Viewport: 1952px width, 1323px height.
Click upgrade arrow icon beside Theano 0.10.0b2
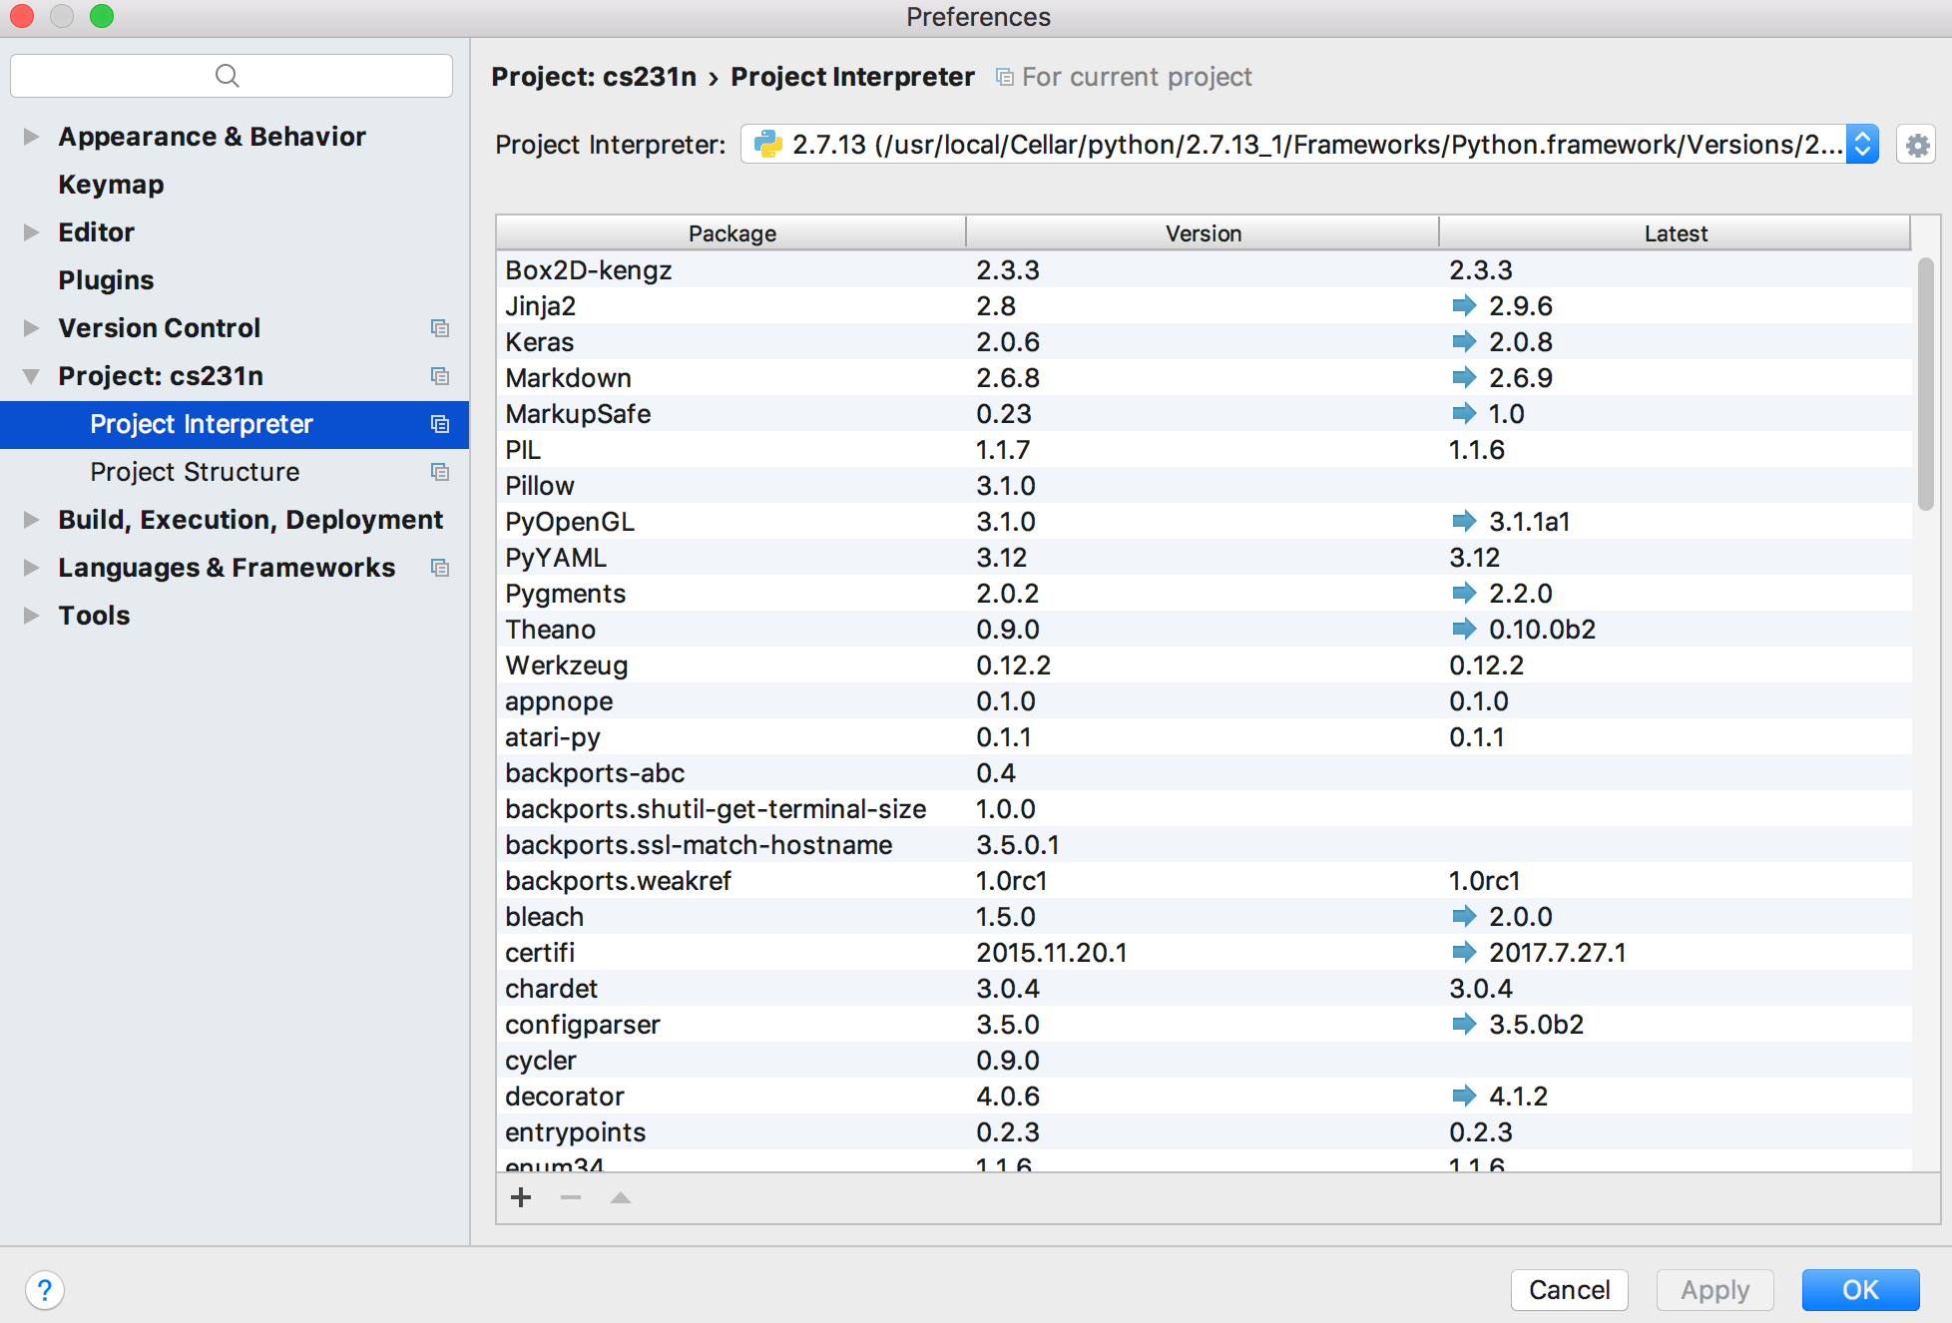[1463, 630]
